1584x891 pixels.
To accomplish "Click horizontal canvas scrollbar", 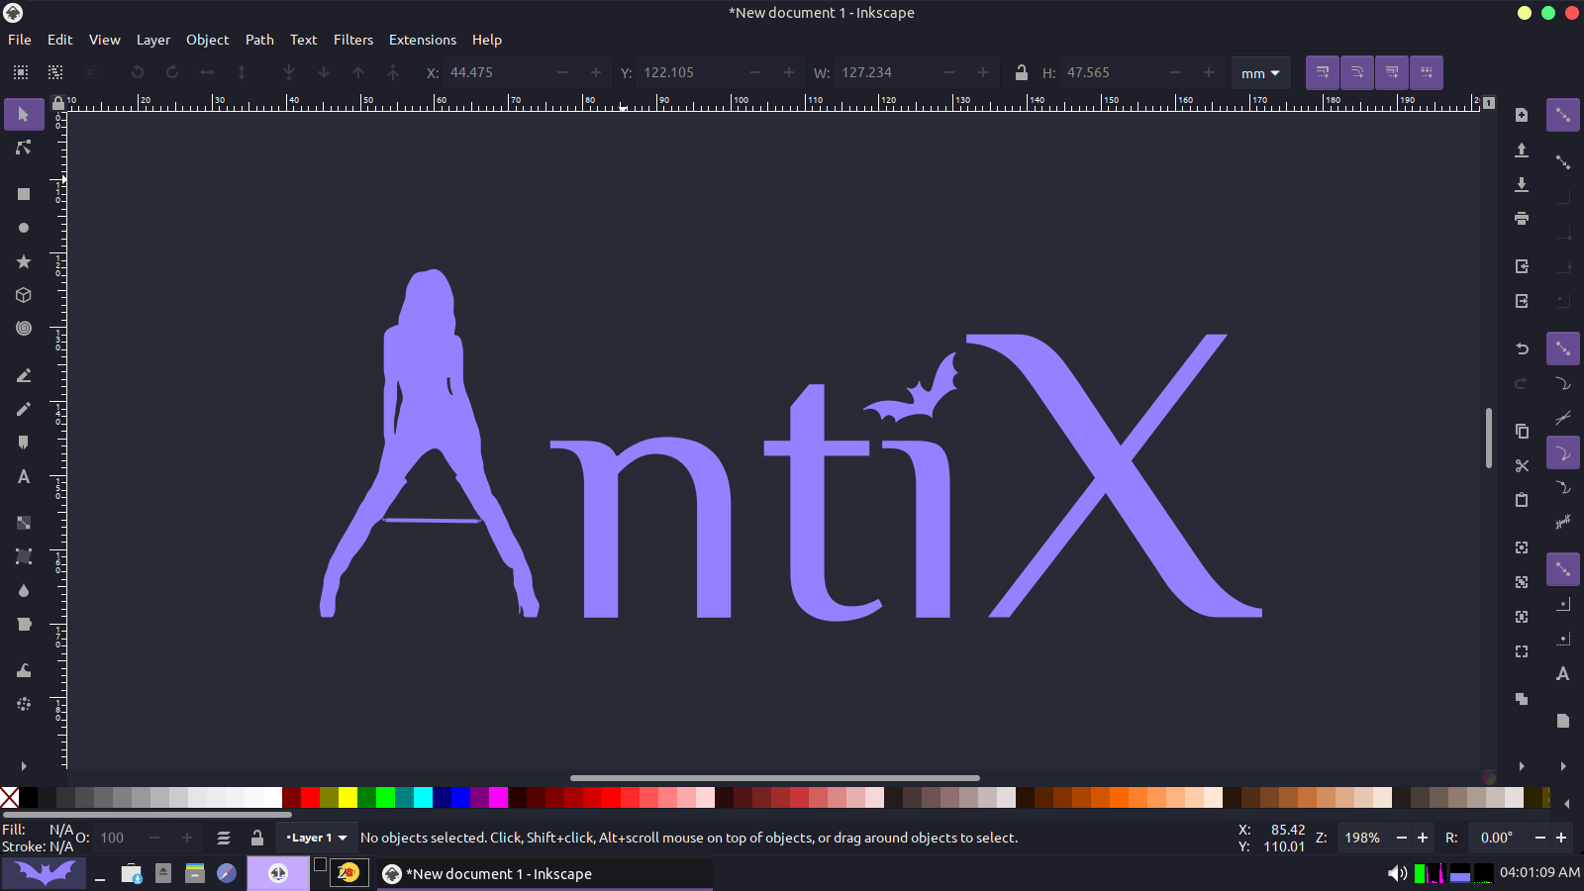I will tap(775, 778).
